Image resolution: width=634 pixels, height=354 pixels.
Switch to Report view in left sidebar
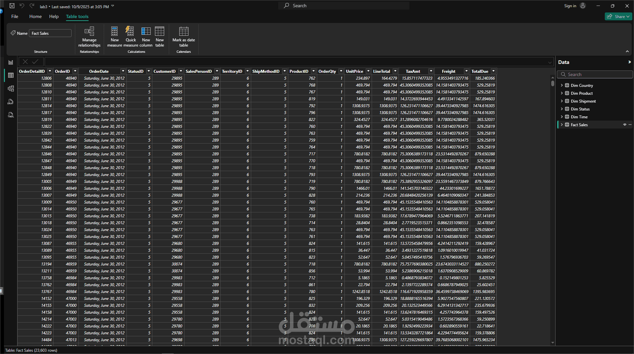pos(11,62)
